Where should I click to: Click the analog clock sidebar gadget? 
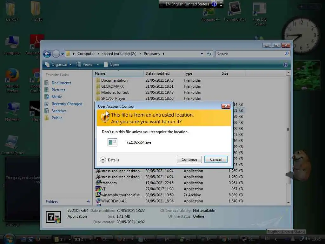tap(301, 36)
